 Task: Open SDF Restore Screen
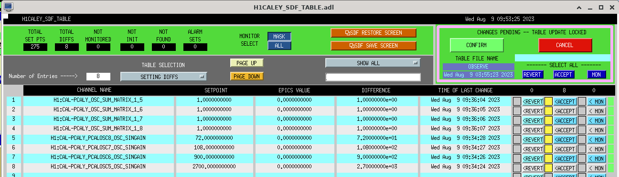pos(373,33)
